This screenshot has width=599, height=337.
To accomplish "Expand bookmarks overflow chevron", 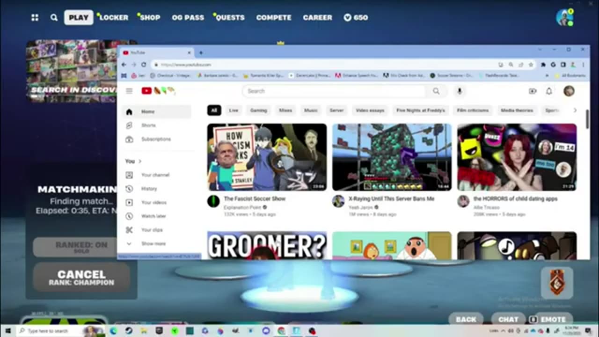I will coord(547,75).
